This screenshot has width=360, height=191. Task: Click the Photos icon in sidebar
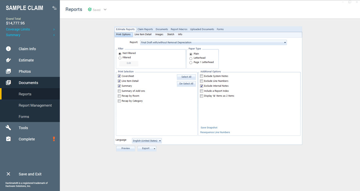[8, 71]
